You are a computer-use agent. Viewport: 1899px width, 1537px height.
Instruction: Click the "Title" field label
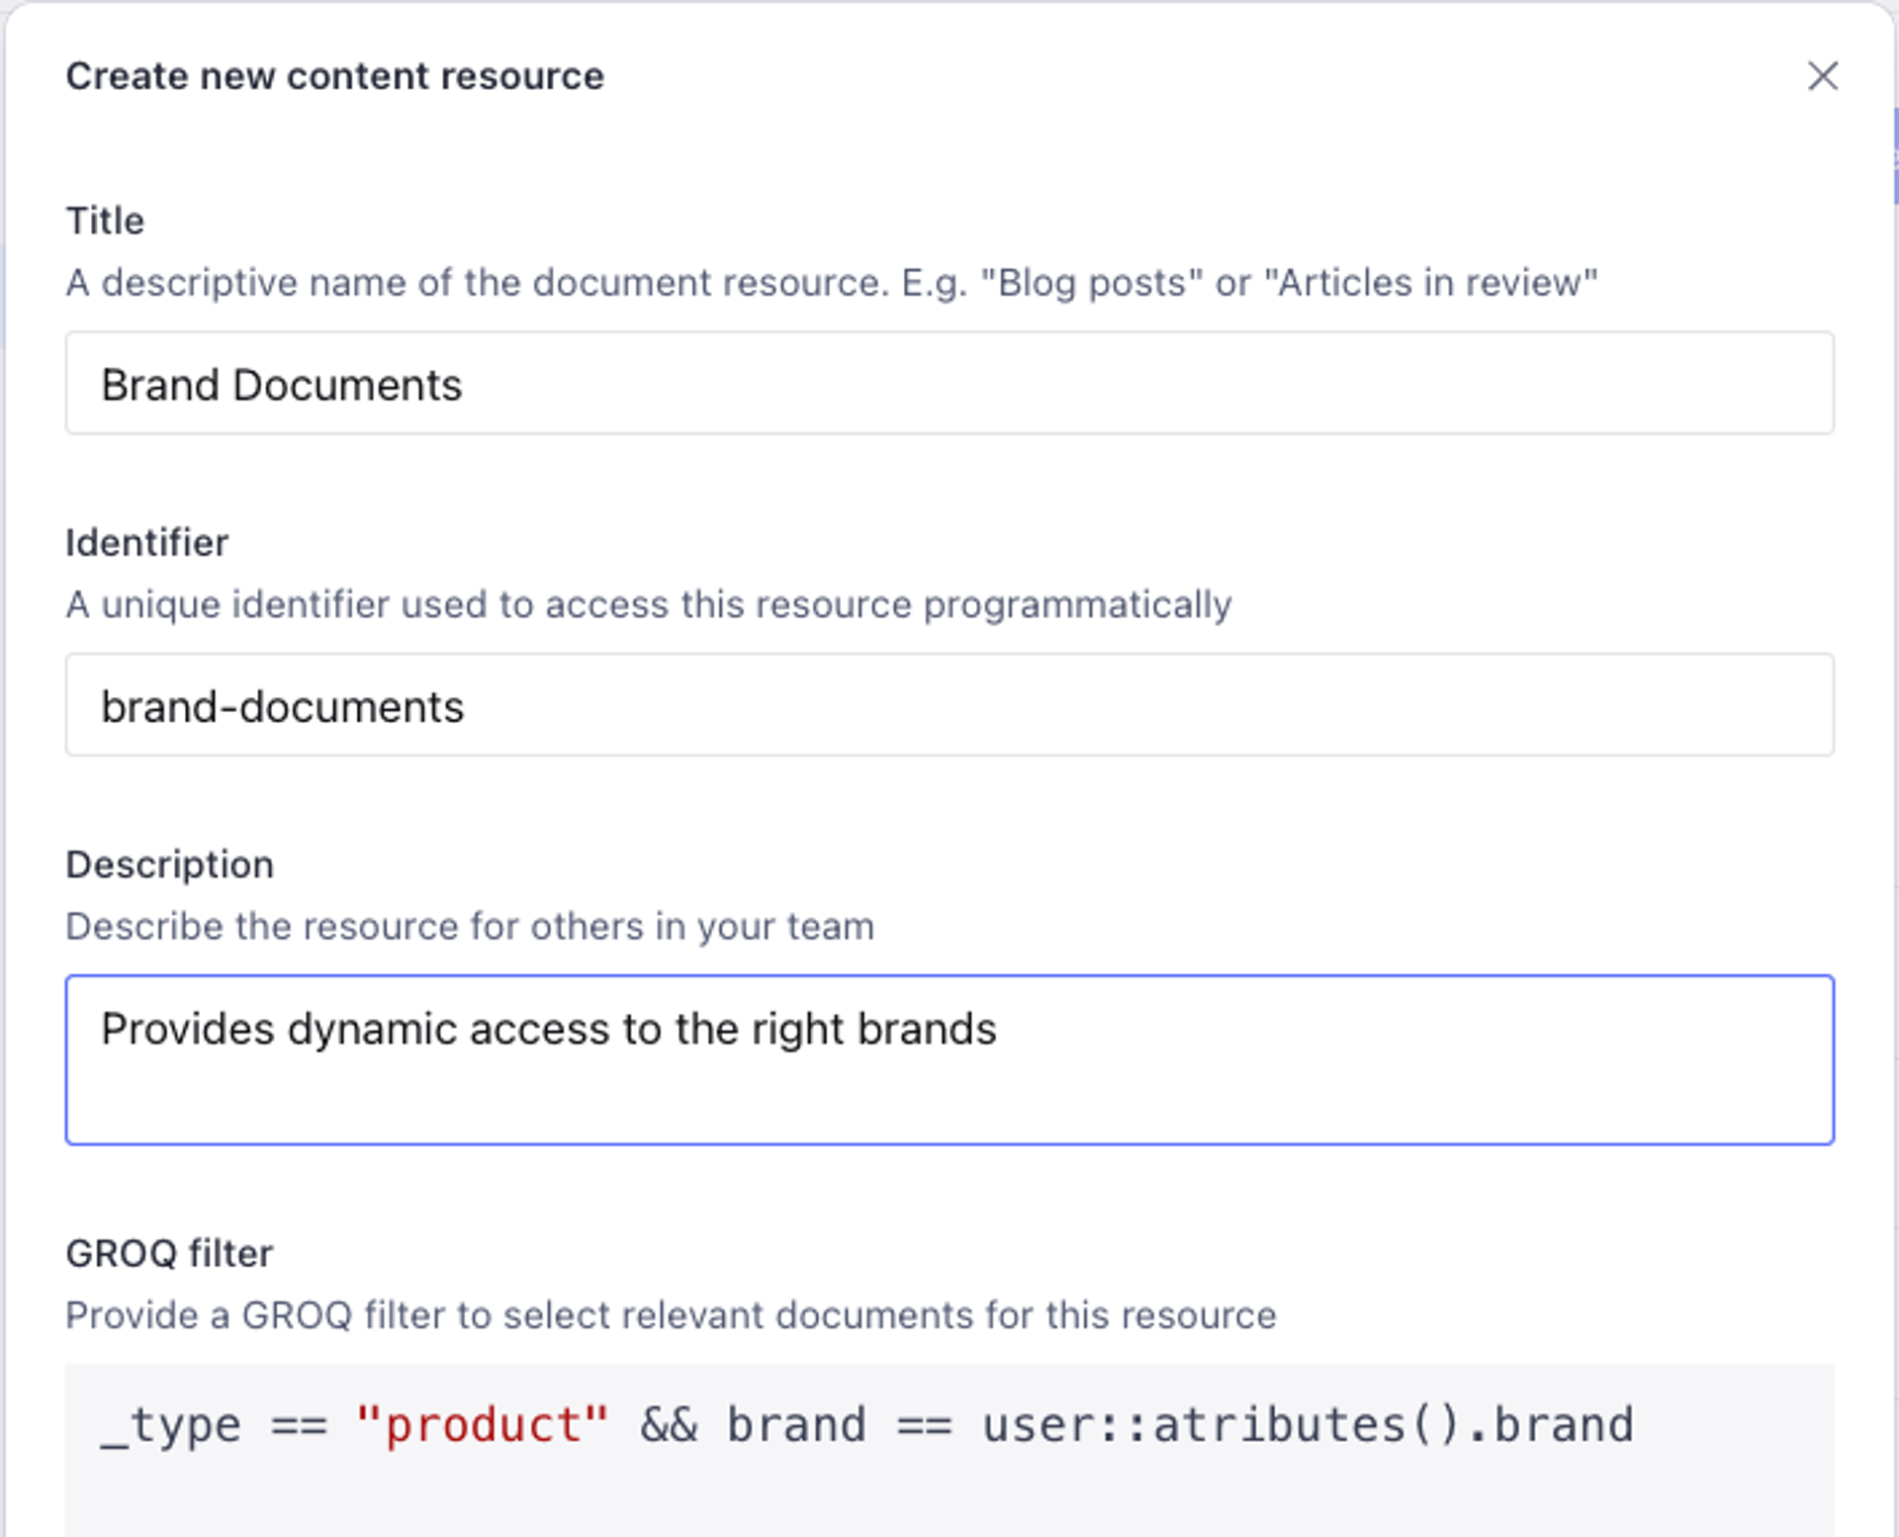[105, 221]
